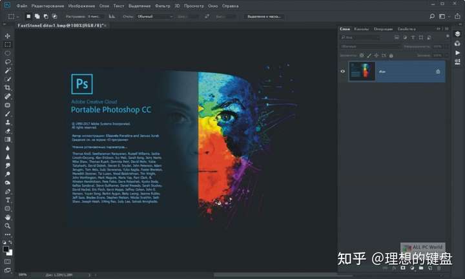Open the Файл menu
The image size is (465, 279).
pos(22,6)
